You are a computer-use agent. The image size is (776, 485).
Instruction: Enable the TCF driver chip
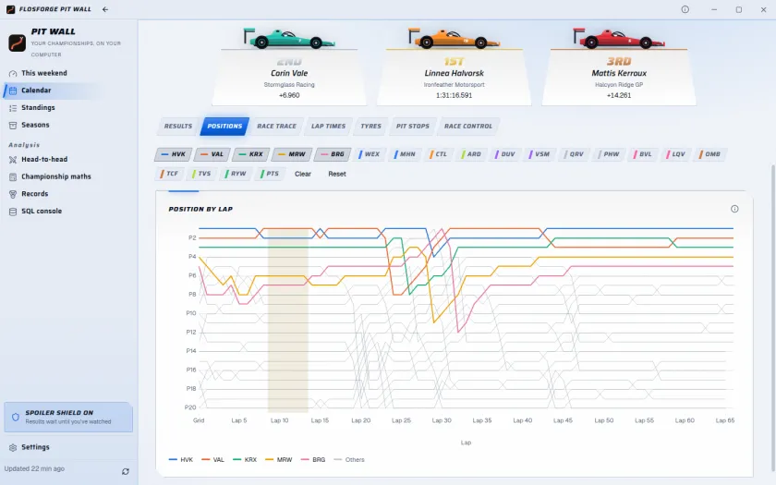[x=169, y=174]
